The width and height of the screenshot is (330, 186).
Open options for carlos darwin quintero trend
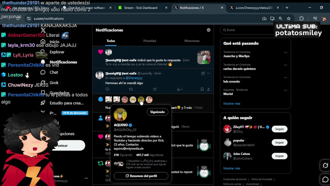pyautogui.click(x=285, y=65)
